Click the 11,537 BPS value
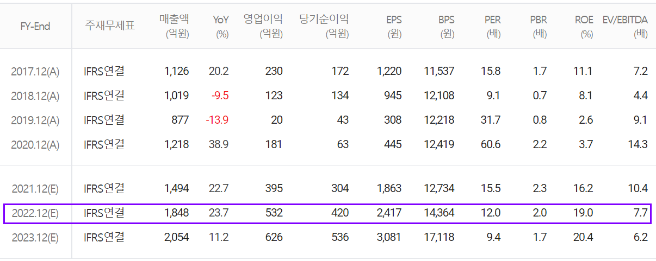Viewport: 656px width, 261px height. (439, 71)
